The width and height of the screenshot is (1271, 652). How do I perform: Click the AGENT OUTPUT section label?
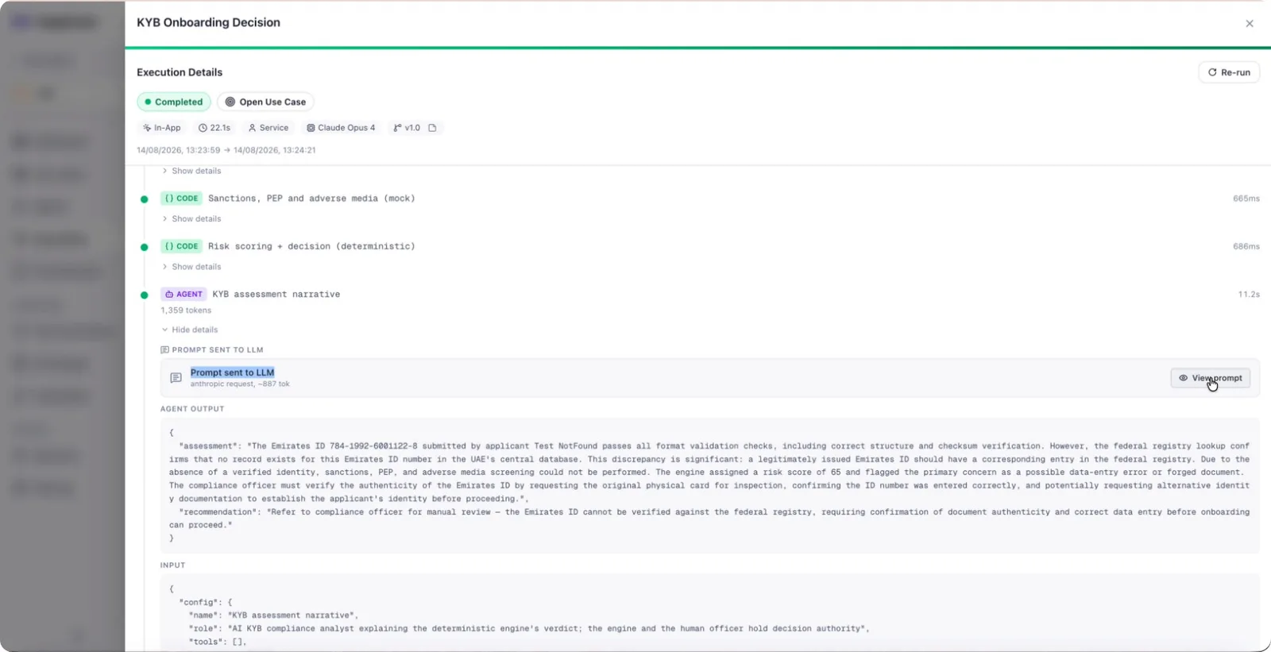192,409
